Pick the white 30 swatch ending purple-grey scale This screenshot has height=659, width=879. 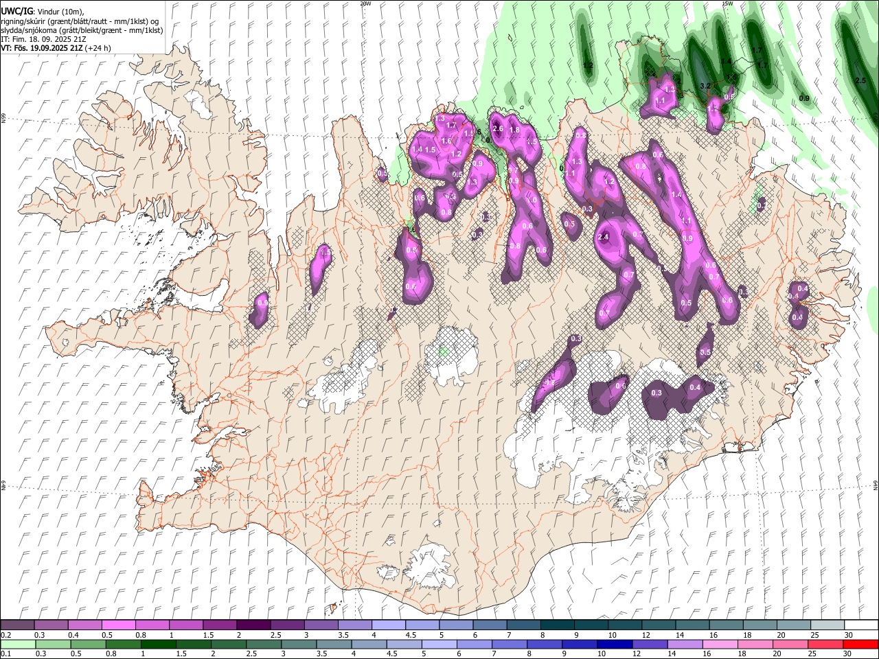click(860, 625)
